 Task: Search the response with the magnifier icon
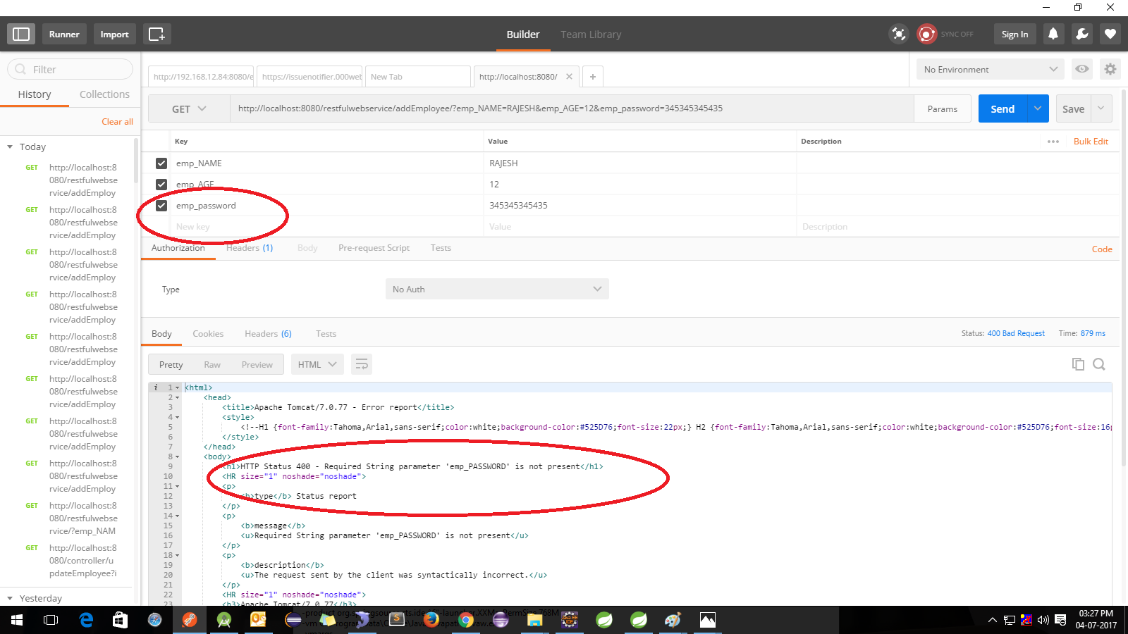[1099, 364]
